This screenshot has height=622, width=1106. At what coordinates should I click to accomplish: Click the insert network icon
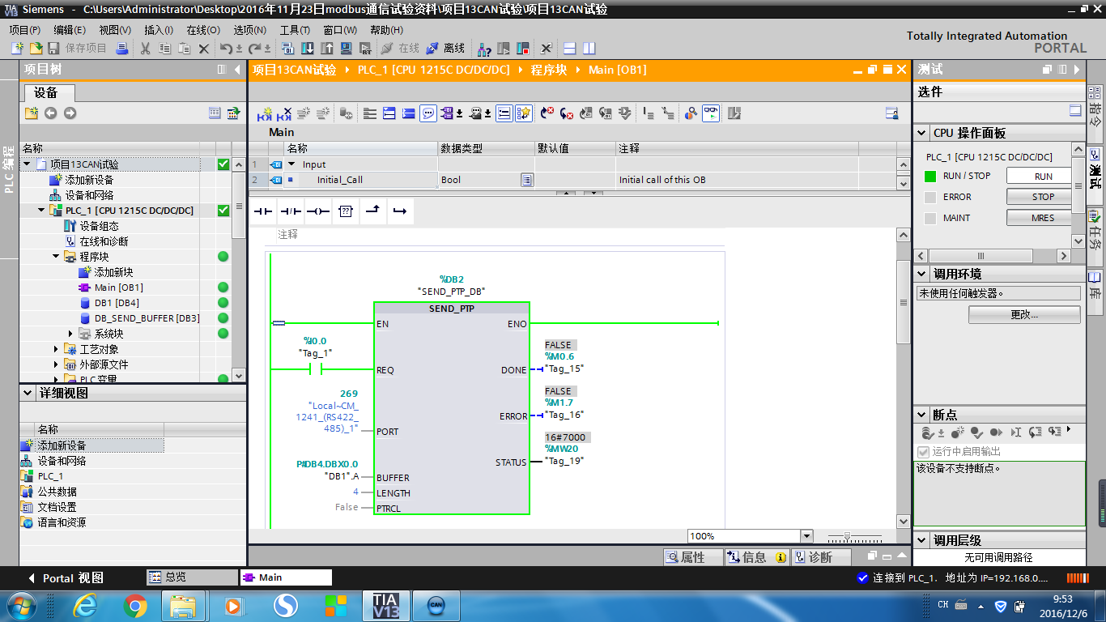pyautogui.click(x=265, y=113)
